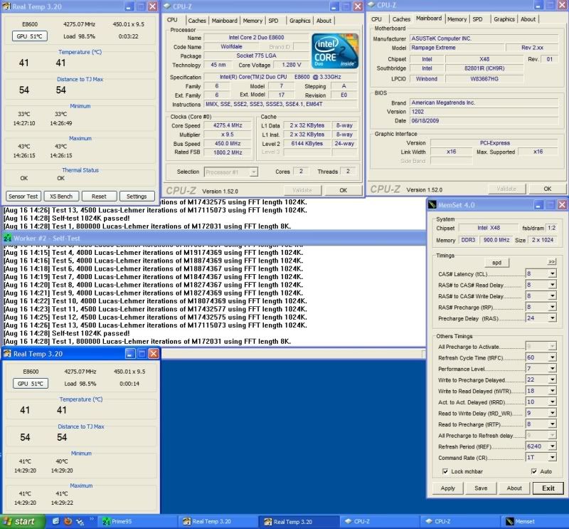
Task: Open SPD tab in left CPU-Z window
Action: pos(274,21)
